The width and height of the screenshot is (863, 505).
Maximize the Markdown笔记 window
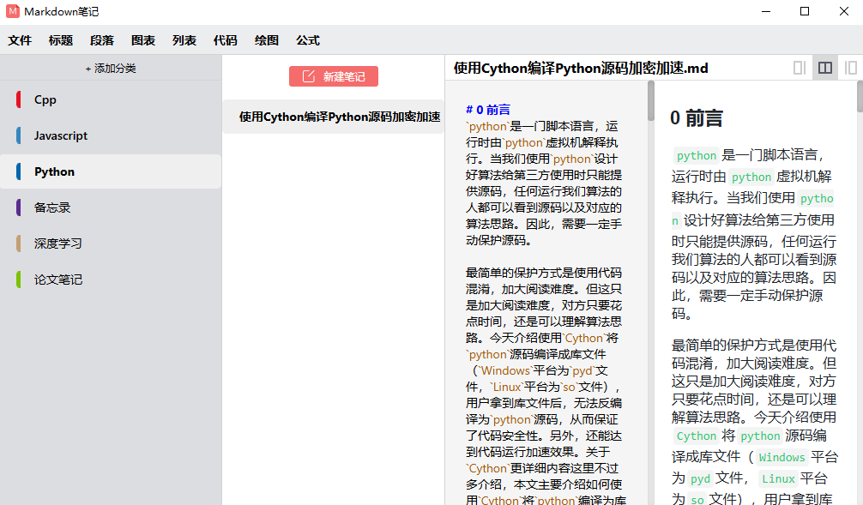pos(805,11)
